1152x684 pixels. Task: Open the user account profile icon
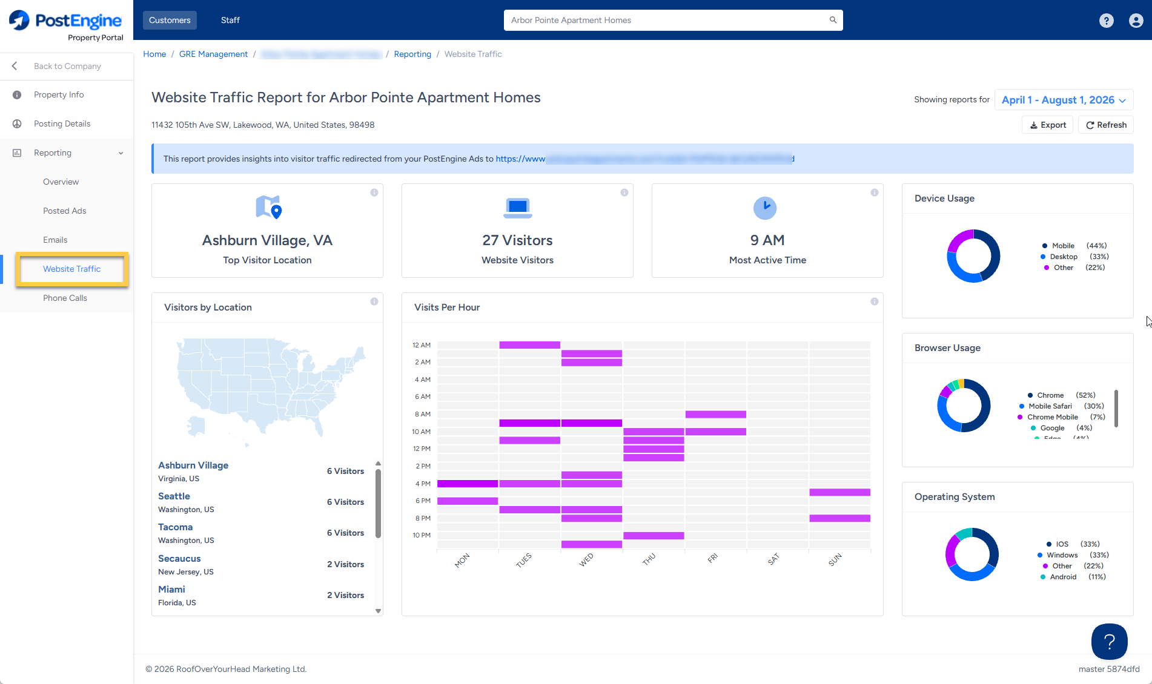(1136, 21)
